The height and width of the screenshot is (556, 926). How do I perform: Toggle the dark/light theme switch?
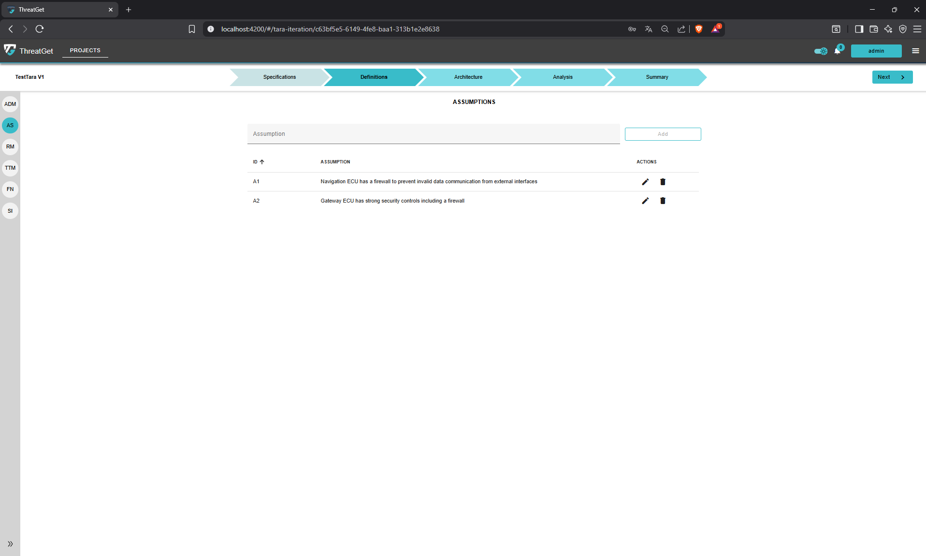[x=821, y=51]
